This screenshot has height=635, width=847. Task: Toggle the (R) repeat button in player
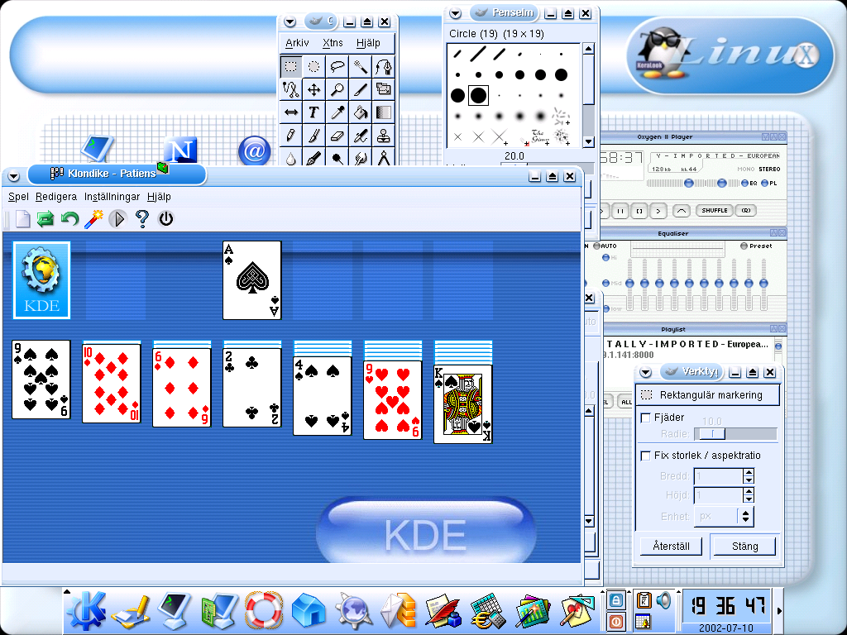(746, 211)
